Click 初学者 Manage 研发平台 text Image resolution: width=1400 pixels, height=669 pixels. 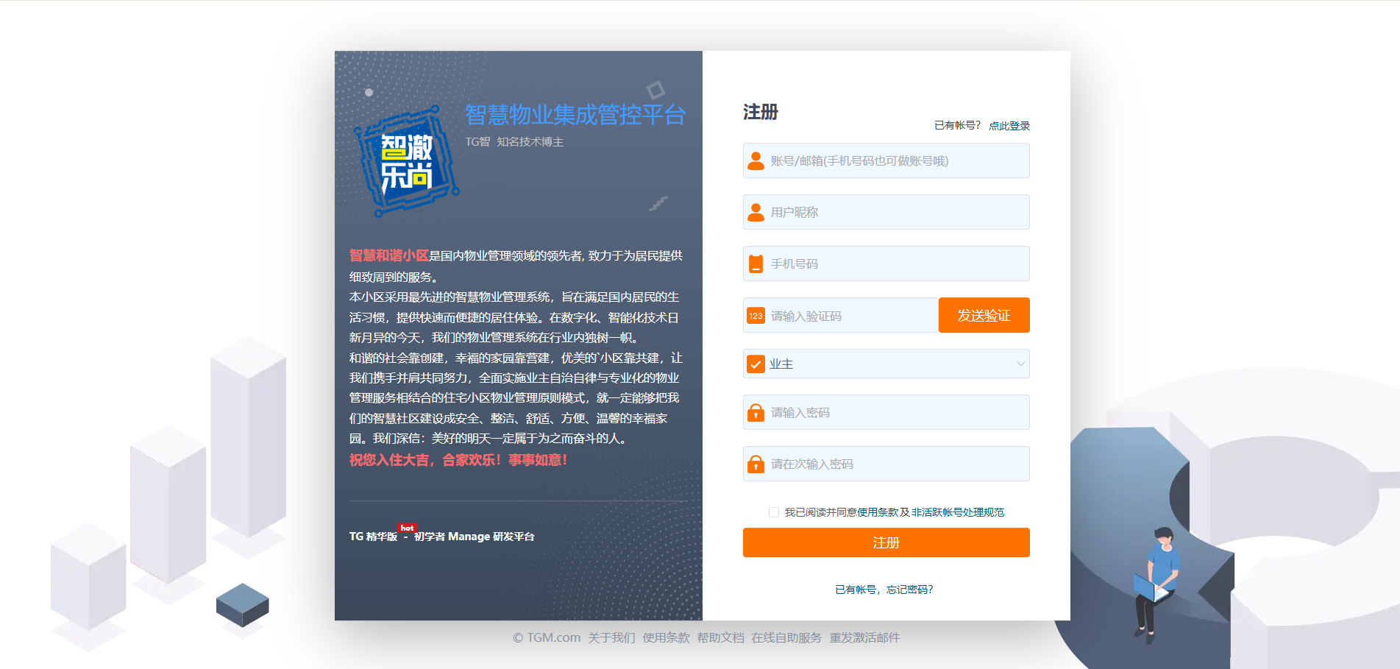474,537
